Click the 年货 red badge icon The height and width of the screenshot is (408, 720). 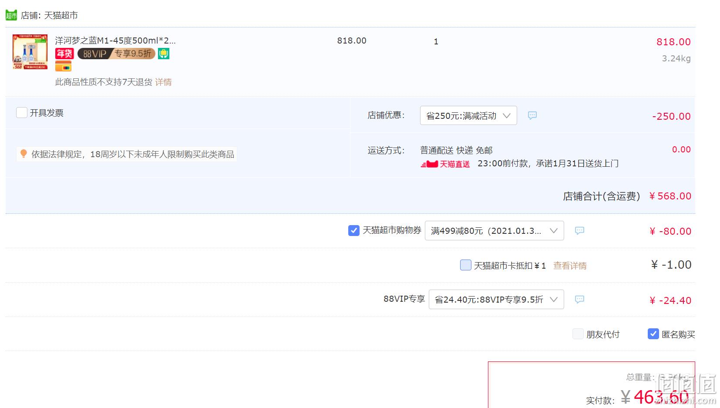coord(64,54)
